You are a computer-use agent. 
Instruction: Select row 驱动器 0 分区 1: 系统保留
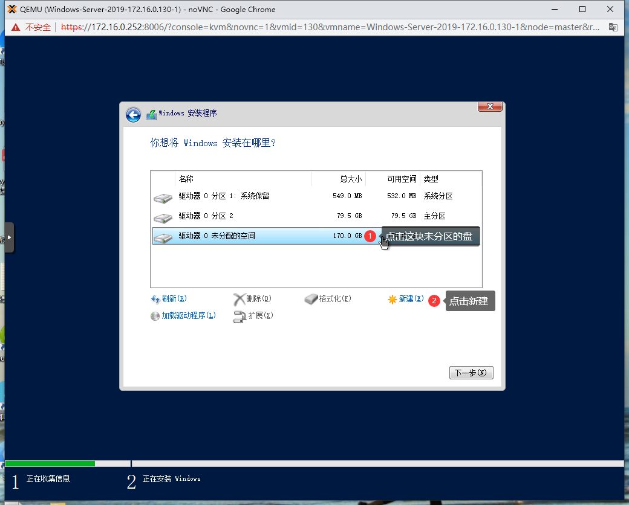pyautogui.click(x=316, y=196)
